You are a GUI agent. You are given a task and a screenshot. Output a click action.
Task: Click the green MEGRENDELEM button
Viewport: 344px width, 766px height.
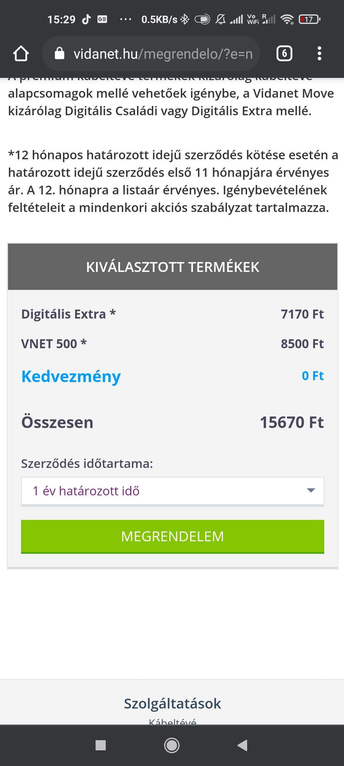click(172, 536)
